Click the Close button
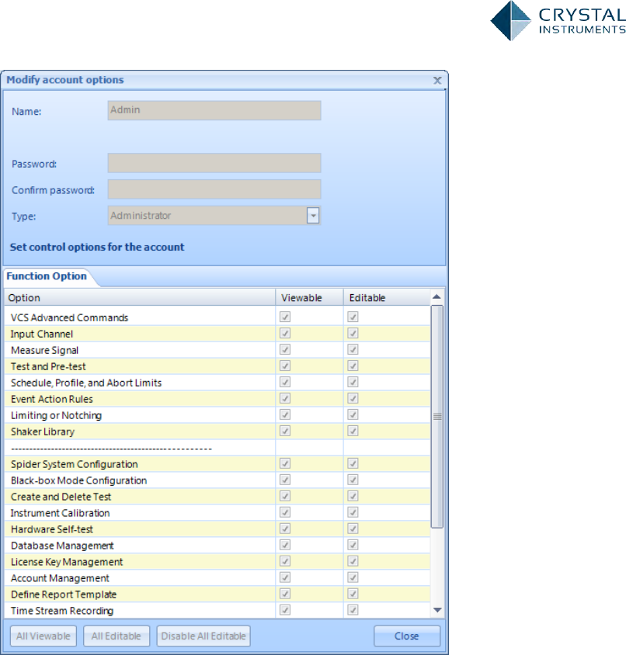 407,636
